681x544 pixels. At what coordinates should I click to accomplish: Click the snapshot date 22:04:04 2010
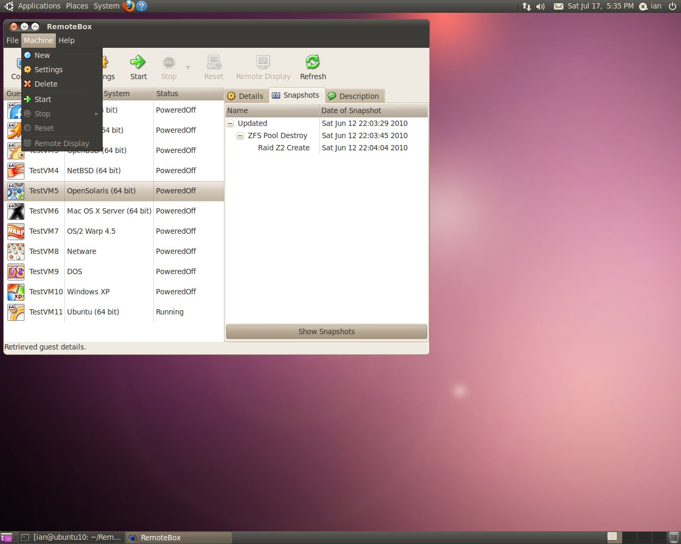[364, 148]
